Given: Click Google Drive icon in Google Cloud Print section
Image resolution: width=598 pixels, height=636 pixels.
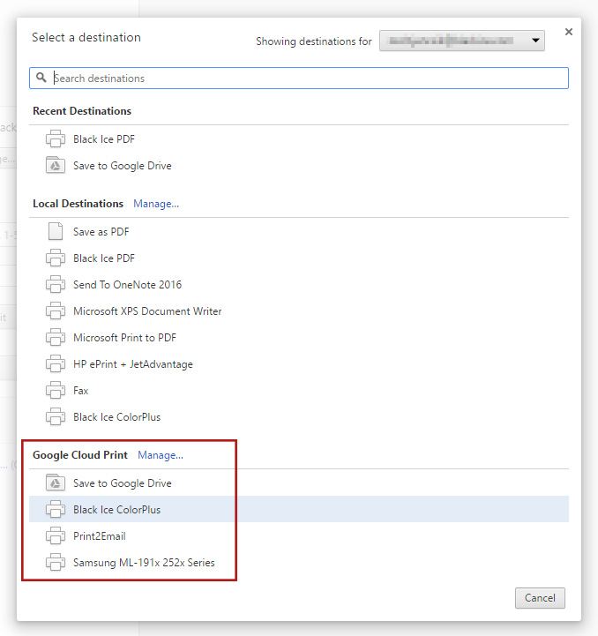Looking at the screenshot, I should point(56,483).
